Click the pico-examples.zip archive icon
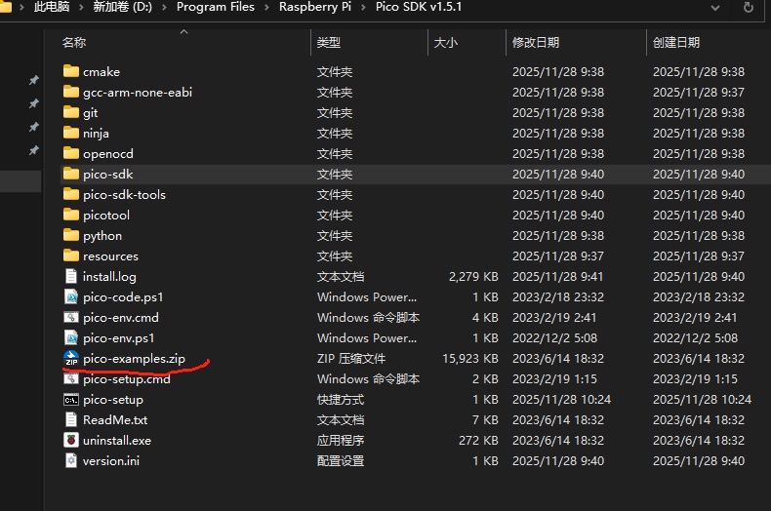 [x=71, y=358]
